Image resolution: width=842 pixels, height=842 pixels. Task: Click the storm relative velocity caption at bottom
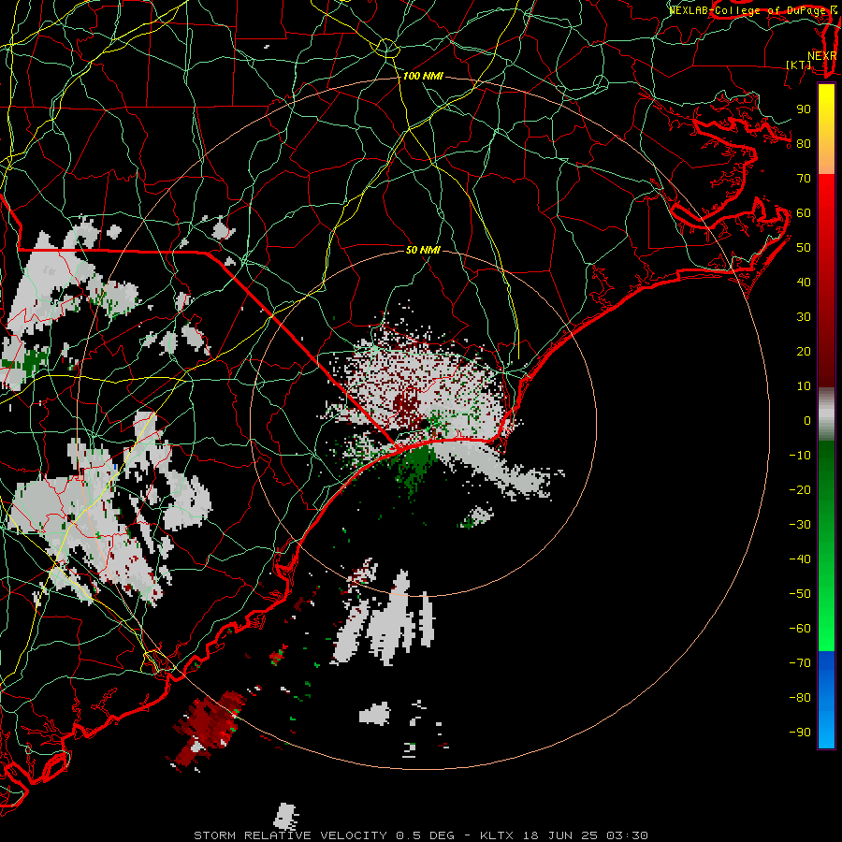(x=420, y=835)
